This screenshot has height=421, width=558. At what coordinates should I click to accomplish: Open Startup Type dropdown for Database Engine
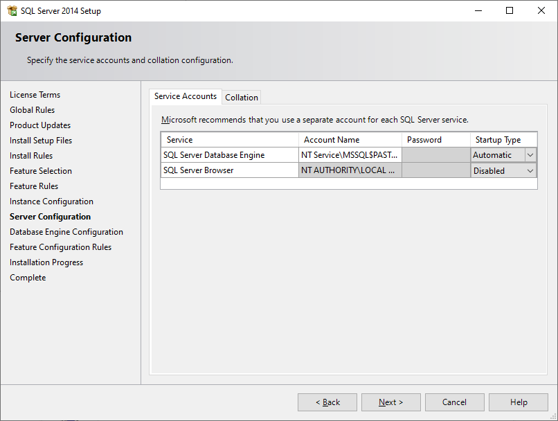[x=530, y=155]
